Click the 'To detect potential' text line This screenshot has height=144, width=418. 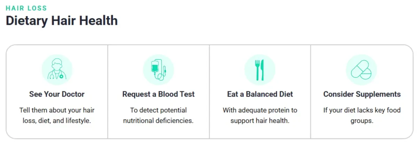tap(158, 110)
